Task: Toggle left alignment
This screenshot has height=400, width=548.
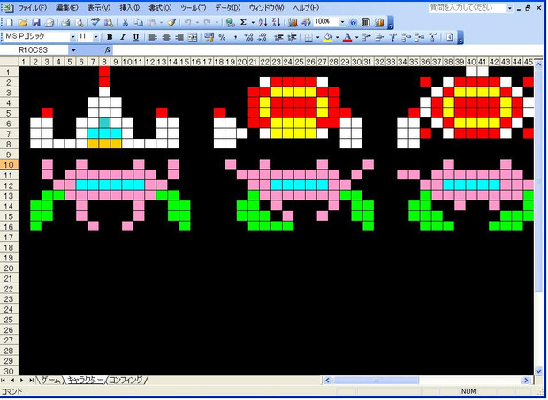Action: pos(152,37)
